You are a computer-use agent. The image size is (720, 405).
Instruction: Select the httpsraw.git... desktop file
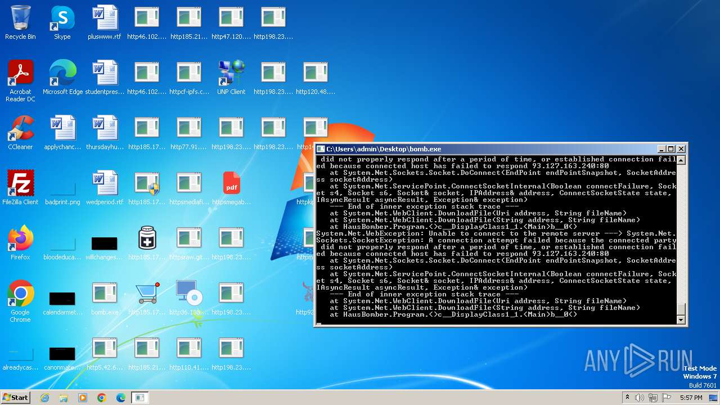189,243
